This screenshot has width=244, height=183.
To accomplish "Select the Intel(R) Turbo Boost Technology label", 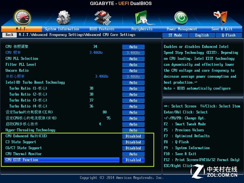I will [x=35, y=82].
